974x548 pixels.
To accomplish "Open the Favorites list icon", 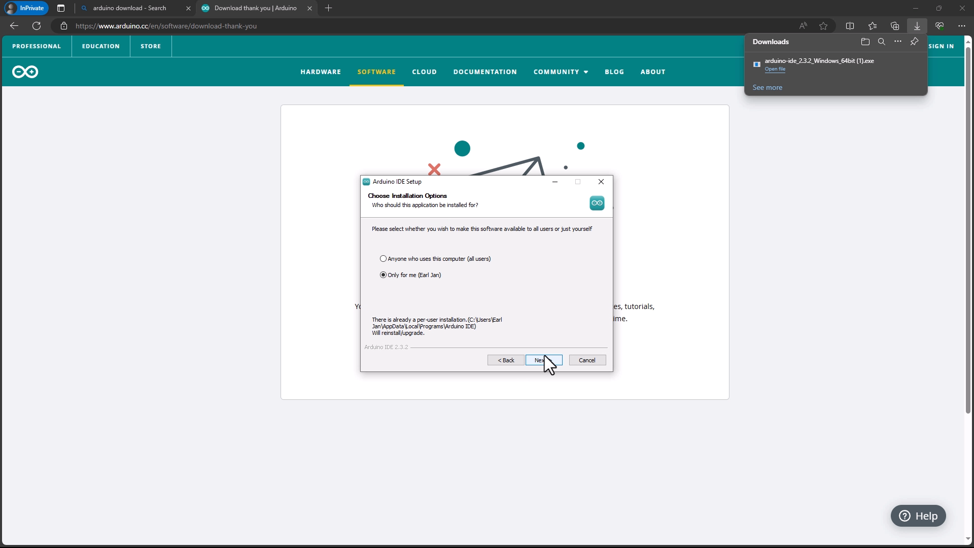I will pos(873,26).
